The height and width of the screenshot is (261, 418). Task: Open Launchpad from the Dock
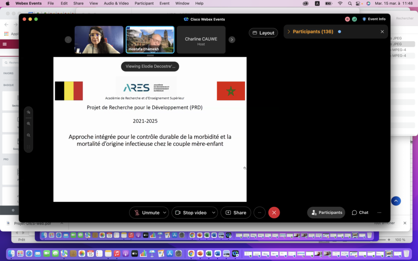pyautogui.click(x=20, y=253)
